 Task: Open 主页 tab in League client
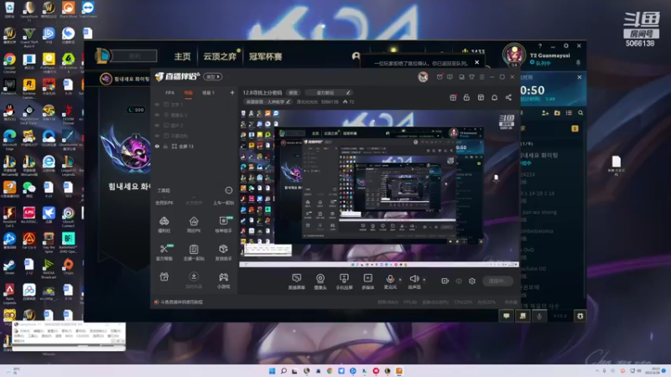point(182,56)
